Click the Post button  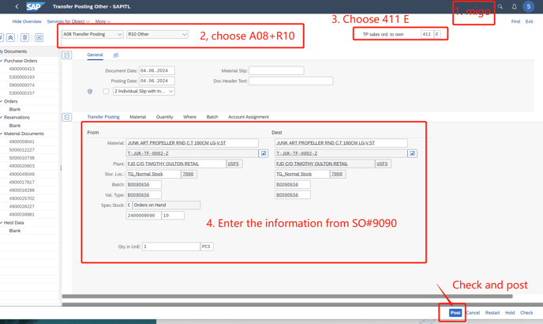pyautogui.click(x=455, y=313)
